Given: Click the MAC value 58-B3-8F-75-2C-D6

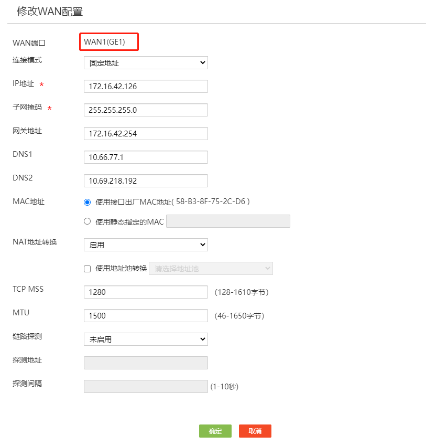Looking at the screenshot, I should pos(211,201).
